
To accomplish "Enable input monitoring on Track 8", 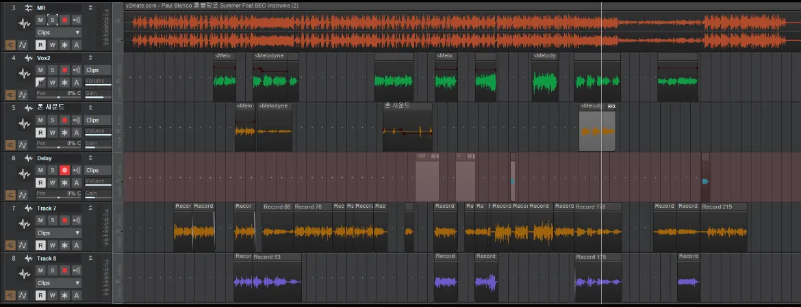I will [76, 270].
